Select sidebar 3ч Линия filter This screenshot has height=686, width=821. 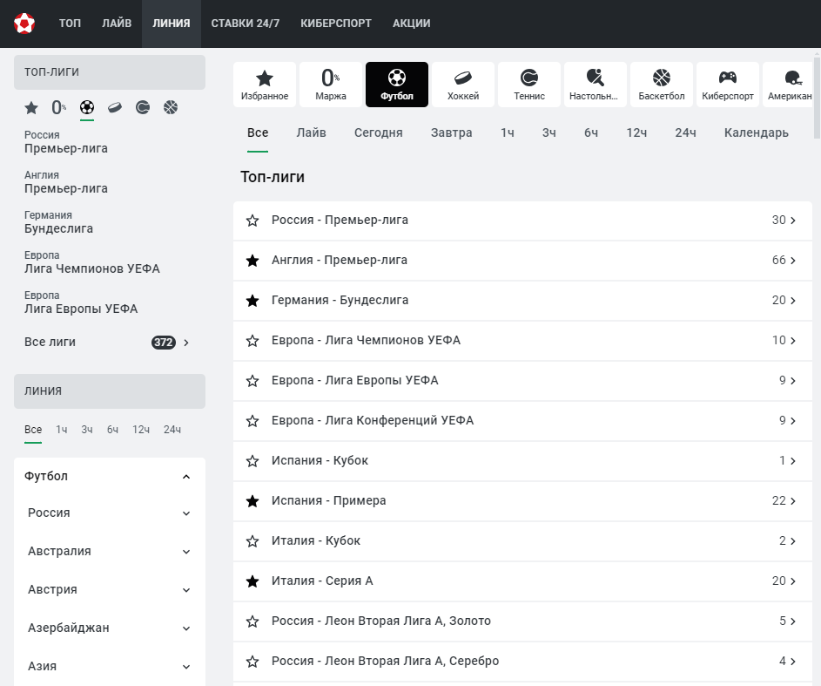tap(87, 430)
